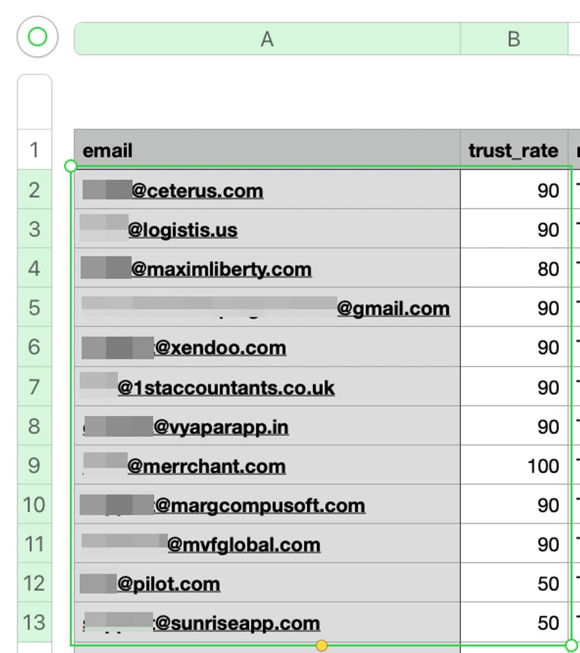Select the row 13 header
This screenshot has width=580, height=653.
tap(34, 622)
